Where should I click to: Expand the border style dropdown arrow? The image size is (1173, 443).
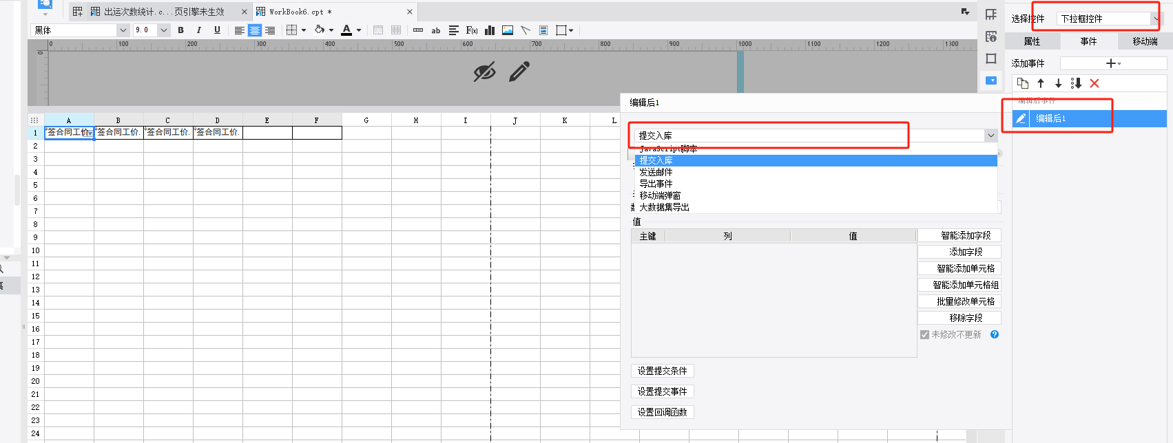click(304, 30)
